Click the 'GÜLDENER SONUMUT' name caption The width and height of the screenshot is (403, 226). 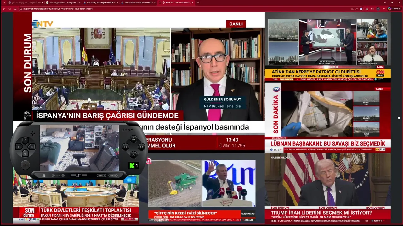click(222, 100)
